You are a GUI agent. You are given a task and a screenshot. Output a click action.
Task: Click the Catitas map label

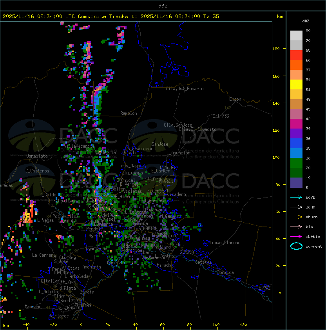coord(203,262)
